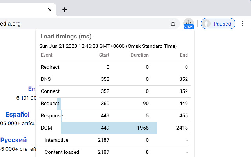This screenshot has width=251, height=157.
Task: Click the Page load time extension icon
Action: click(x=188, y=24)
